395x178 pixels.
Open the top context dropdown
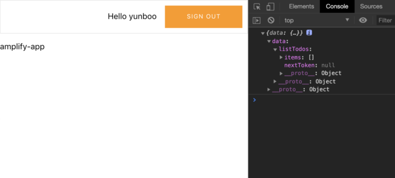tap(316, 20)
